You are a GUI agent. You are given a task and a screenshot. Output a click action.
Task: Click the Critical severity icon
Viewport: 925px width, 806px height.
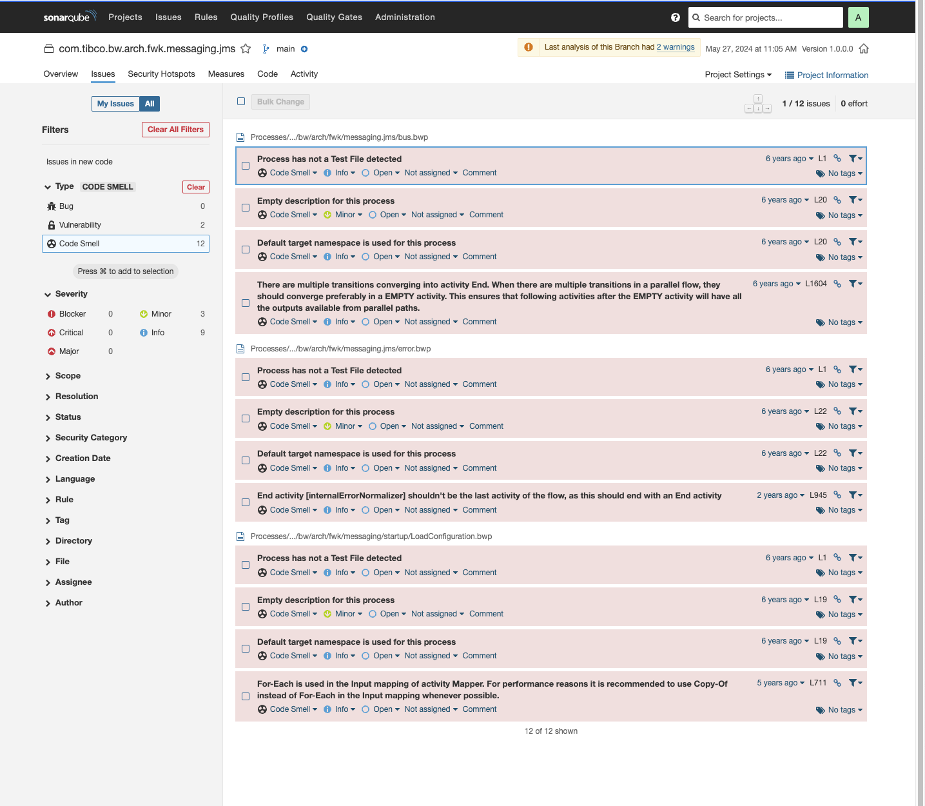pyautogui.click(x=52, y=333)
